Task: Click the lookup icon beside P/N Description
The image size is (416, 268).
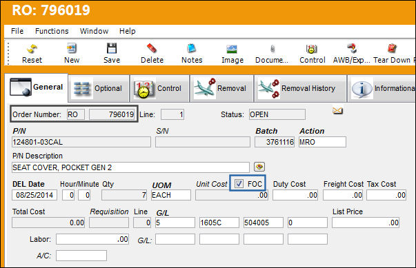Action: [259, 167]
